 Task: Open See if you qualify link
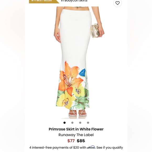(110, 148)
